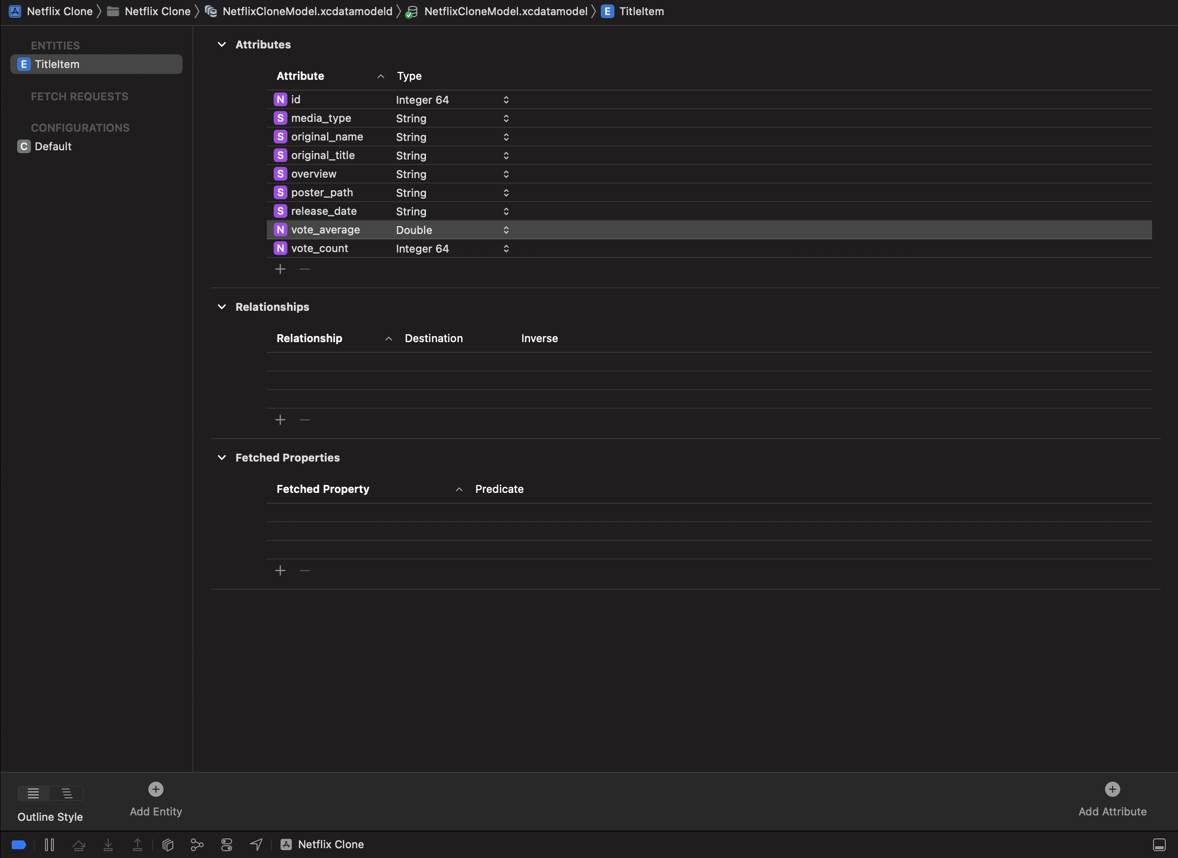The image size is (1178, 858).
Task: Switch to the list Outline Style
Action: coord(33,793)
